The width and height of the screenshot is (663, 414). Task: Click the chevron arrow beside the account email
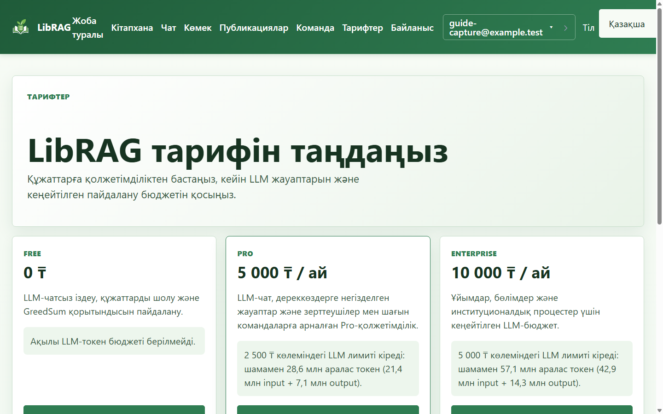point(565,28)
